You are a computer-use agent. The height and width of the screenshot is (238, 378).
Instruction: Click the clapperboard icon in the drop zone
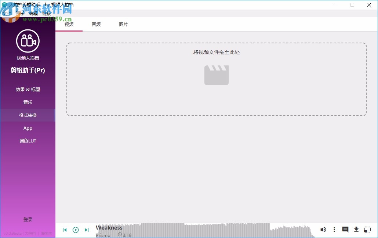pos(216,75)
